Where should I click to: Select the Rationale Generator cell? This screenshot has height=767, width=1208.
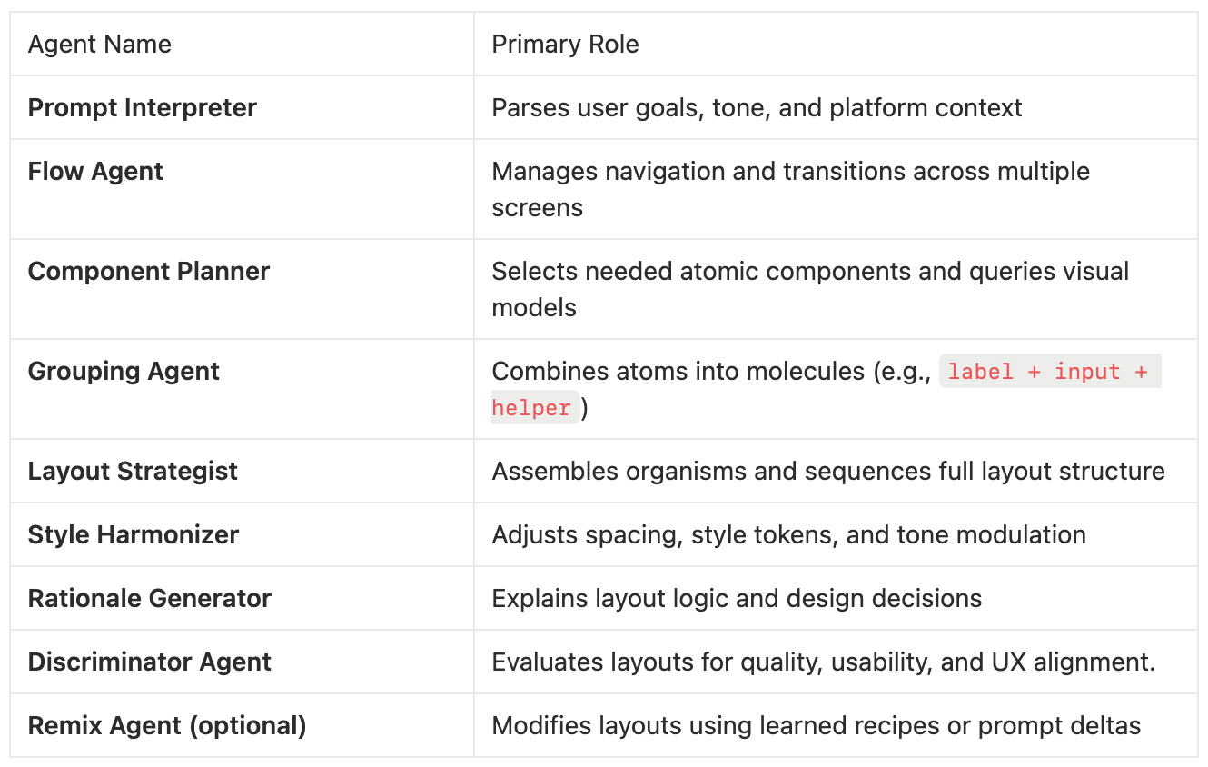coord(150,599)
